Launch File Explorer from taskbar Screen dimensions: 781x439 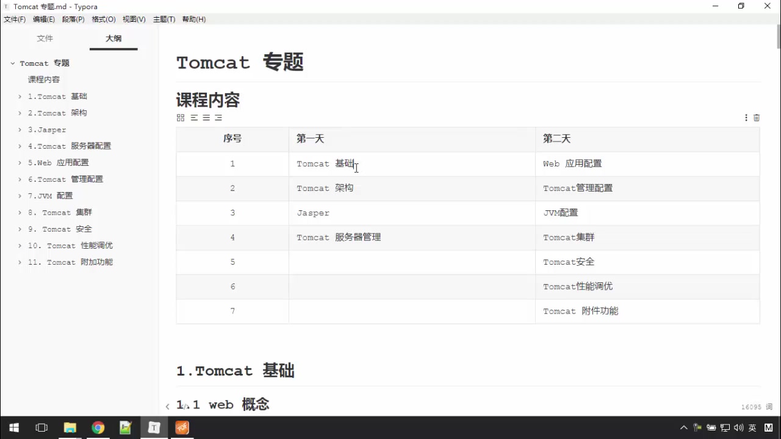(x=70, y=427)
